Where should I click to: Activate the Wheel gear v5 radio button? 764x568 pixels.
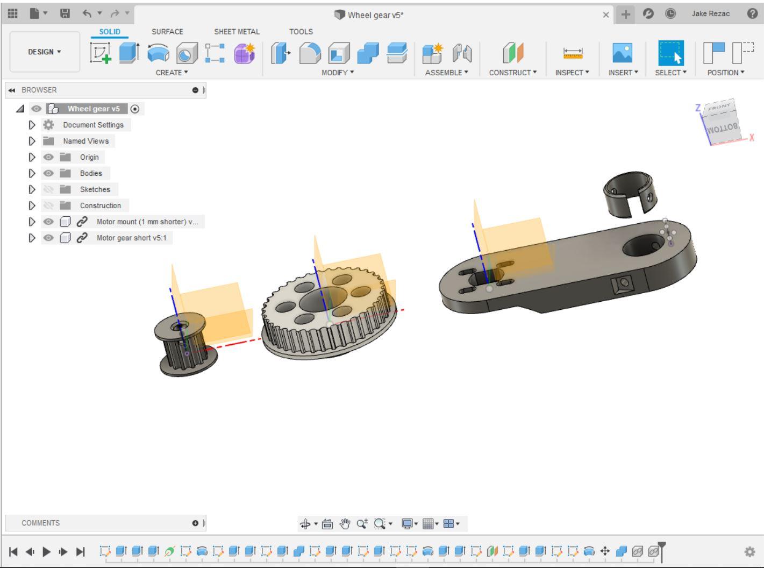click(135, 109)
